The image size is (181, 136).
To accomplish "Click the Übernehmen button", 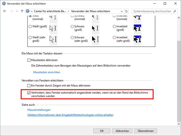I will [146, 131].
